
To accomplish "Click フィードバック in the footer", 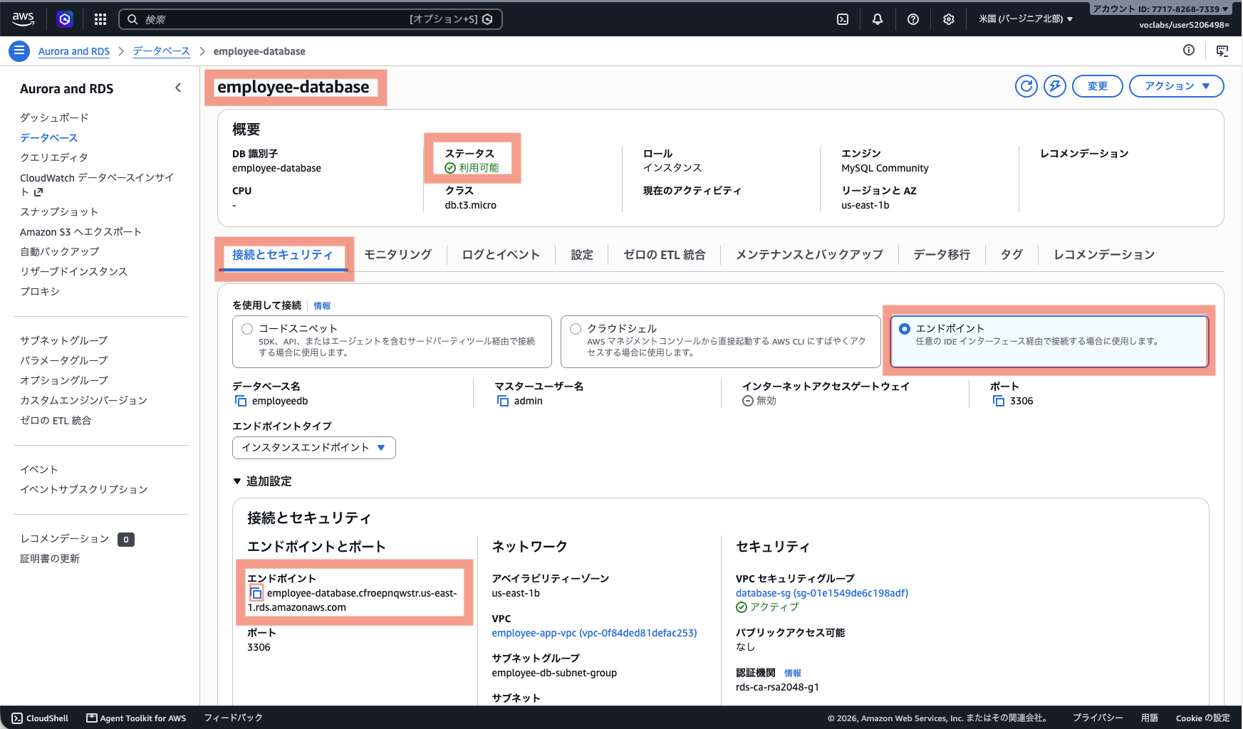I will click(234, 718).
